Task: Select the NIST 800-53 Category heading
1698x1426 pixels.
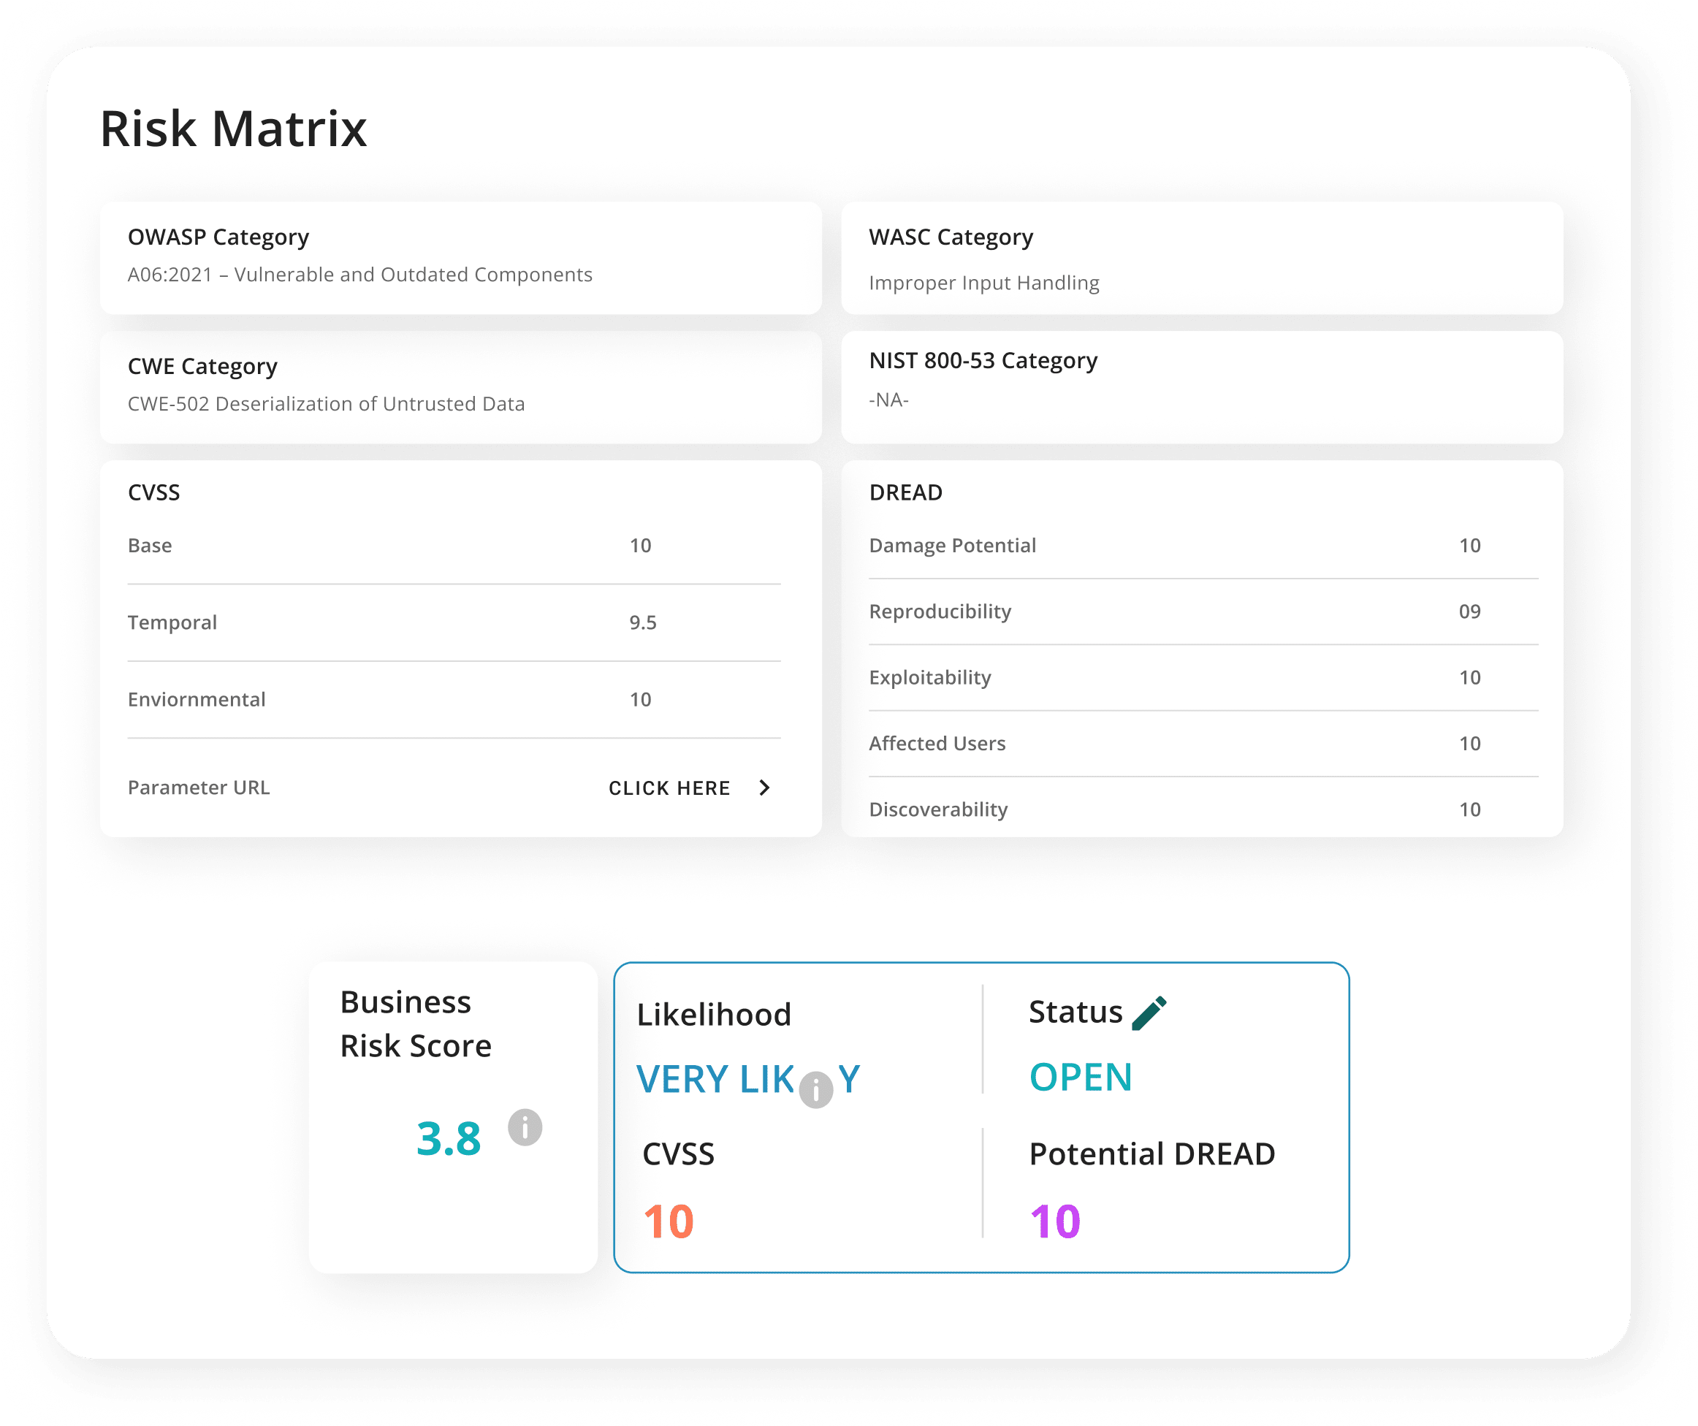Action: tap(983, 361)
